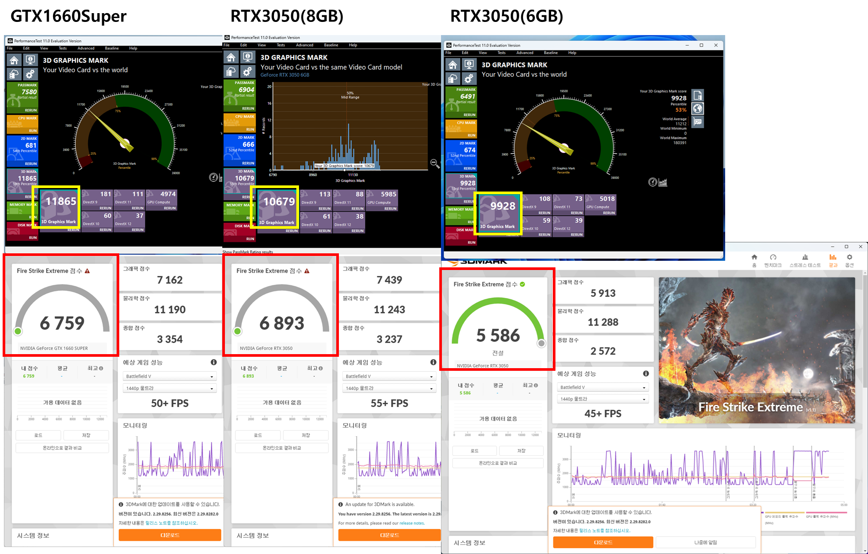Image resolution: width=868 pixels, height=554 pixels.
Task: Click the 예상 게임 성능 info icon beside 45+ FPS
Action: pyautogui.click(x=646, y=373)
